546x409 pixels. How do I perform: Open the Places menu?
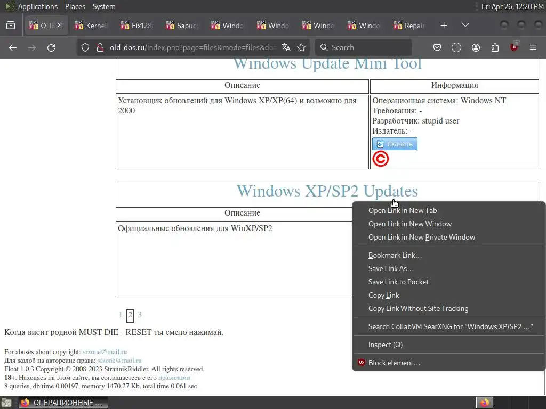tap(75, 6)
